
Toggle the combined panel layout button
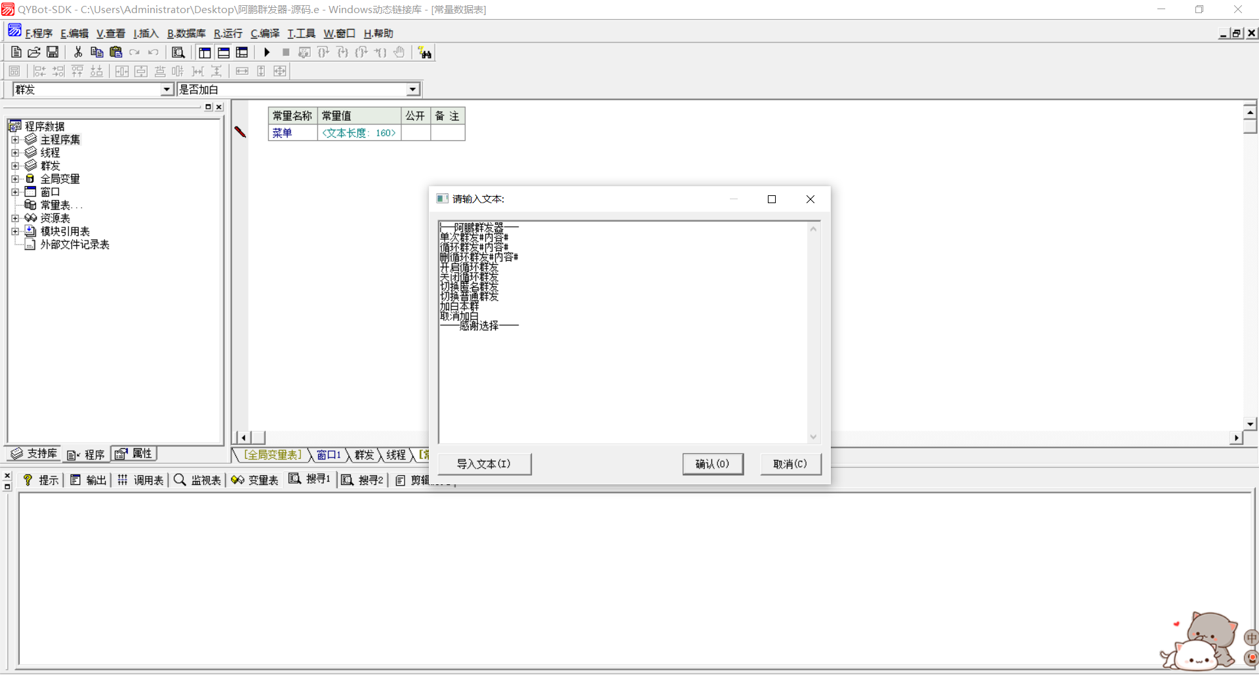(242, 52)
